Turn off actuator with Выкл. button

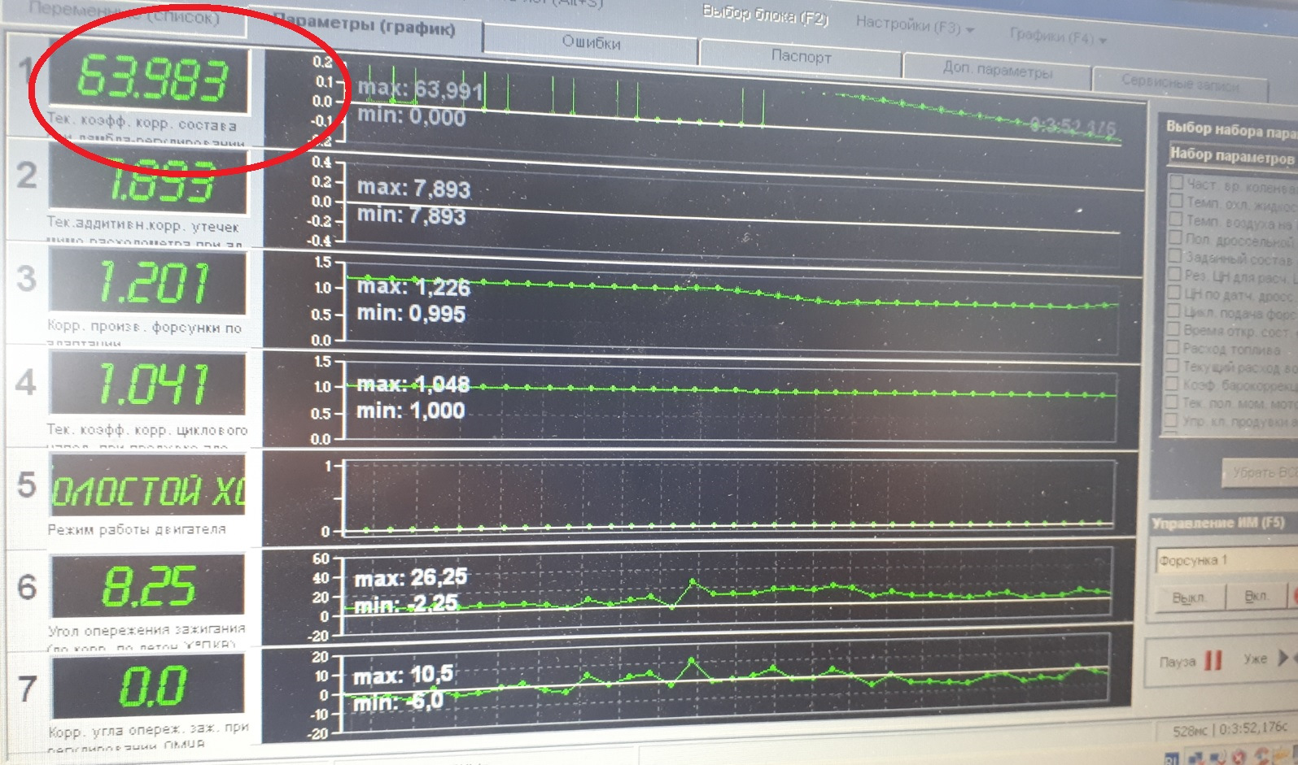1189,598
